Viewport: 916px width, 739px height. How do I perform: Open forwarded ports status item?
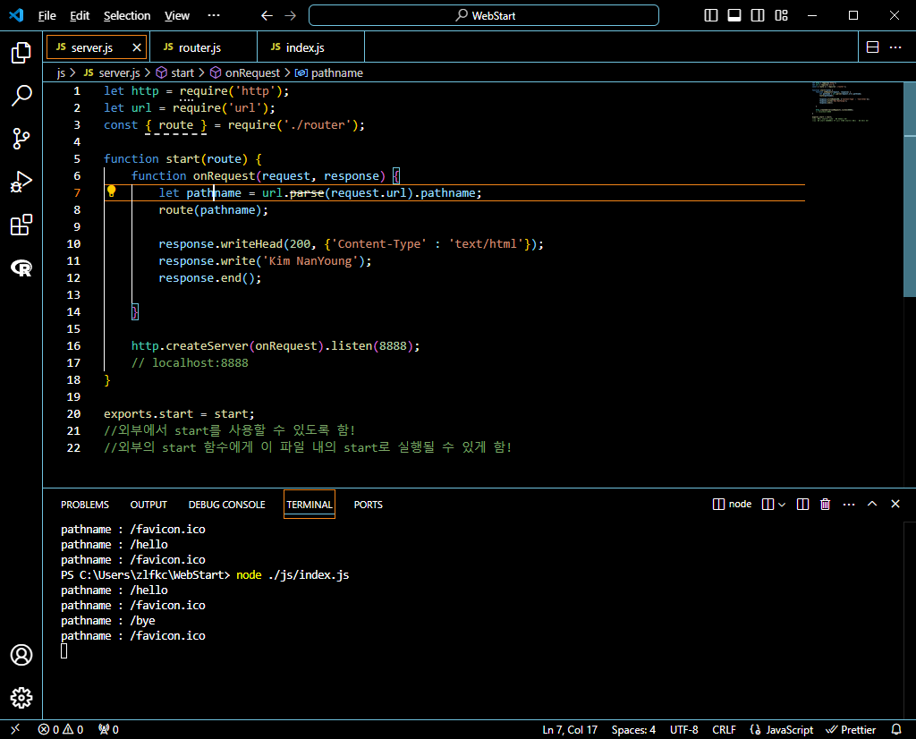click(108, 729)
